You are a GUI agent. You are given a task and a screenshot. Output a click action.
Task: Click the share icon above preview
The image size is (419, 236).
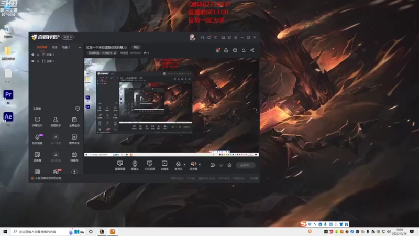[x=252, y=50]
